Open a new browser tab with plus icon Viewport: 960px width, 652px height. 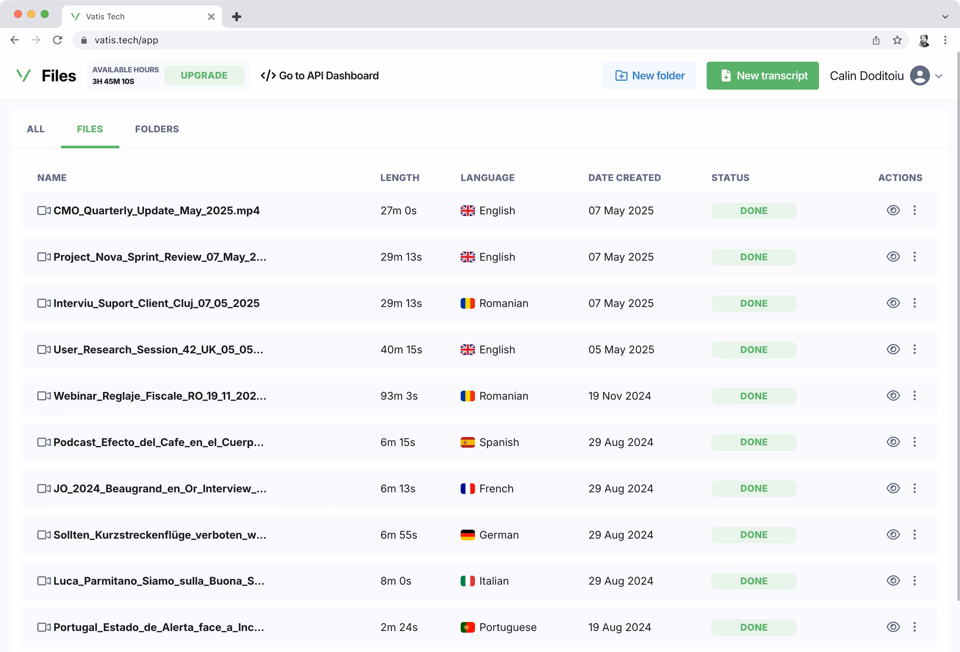point(237,17)
